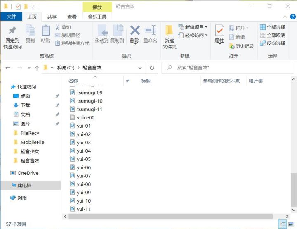Open 文档 documents in navigation pane

click(x=25, y=114)
